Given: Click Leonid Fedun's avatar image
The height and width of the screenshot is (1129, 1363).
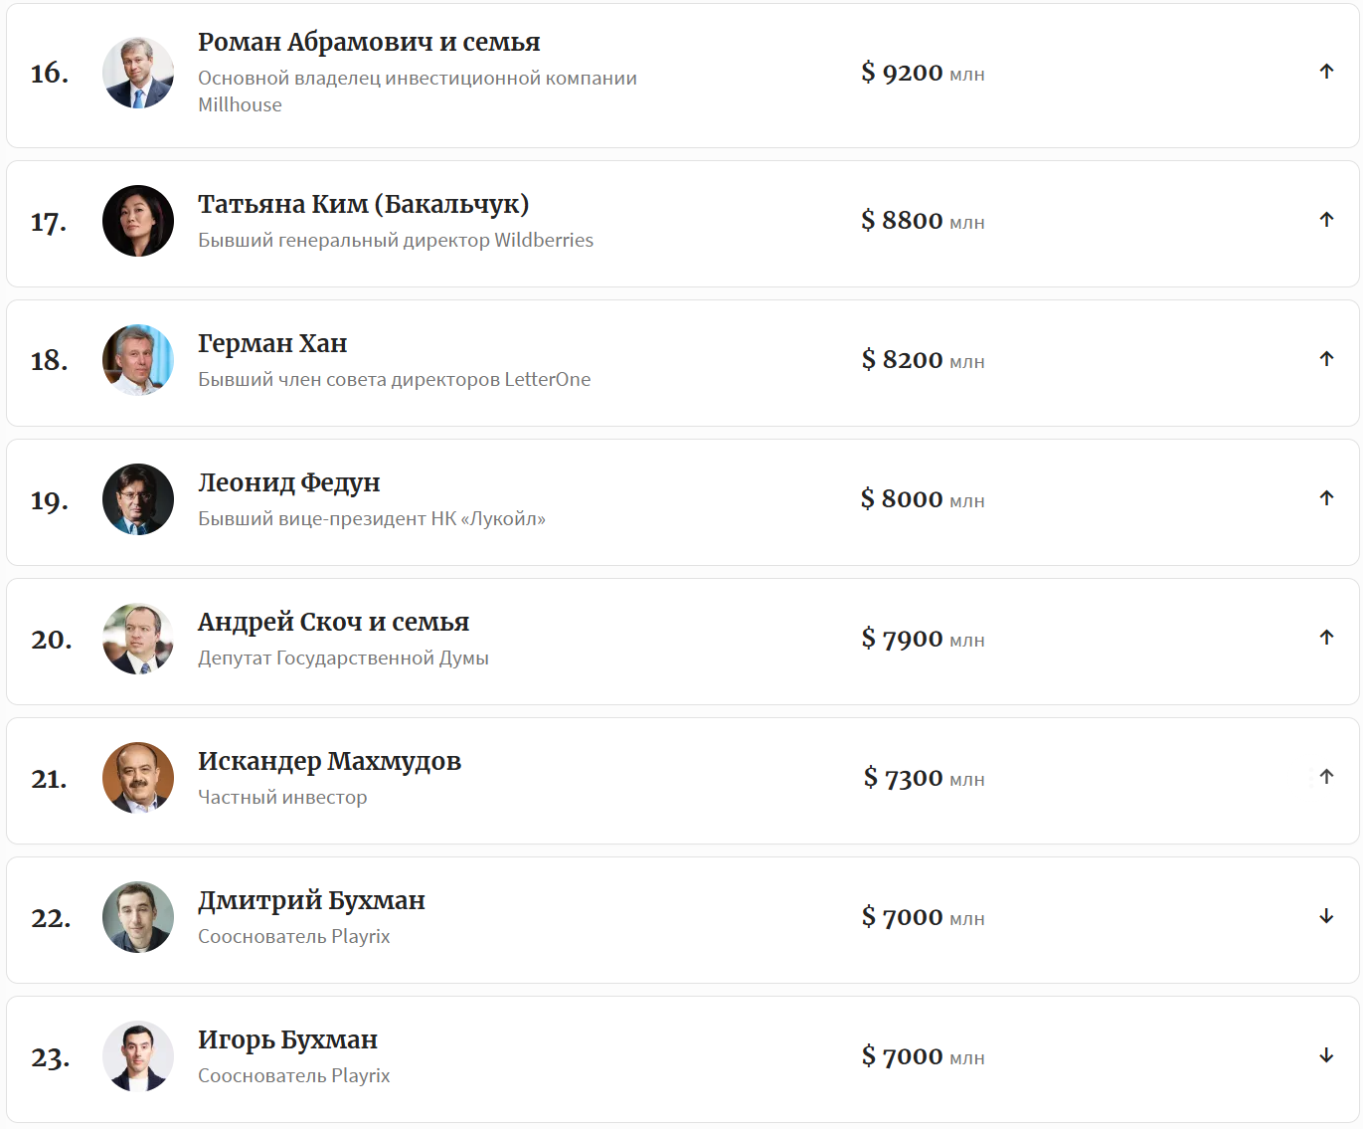Looking at the screenshot, I should (138, 499).
